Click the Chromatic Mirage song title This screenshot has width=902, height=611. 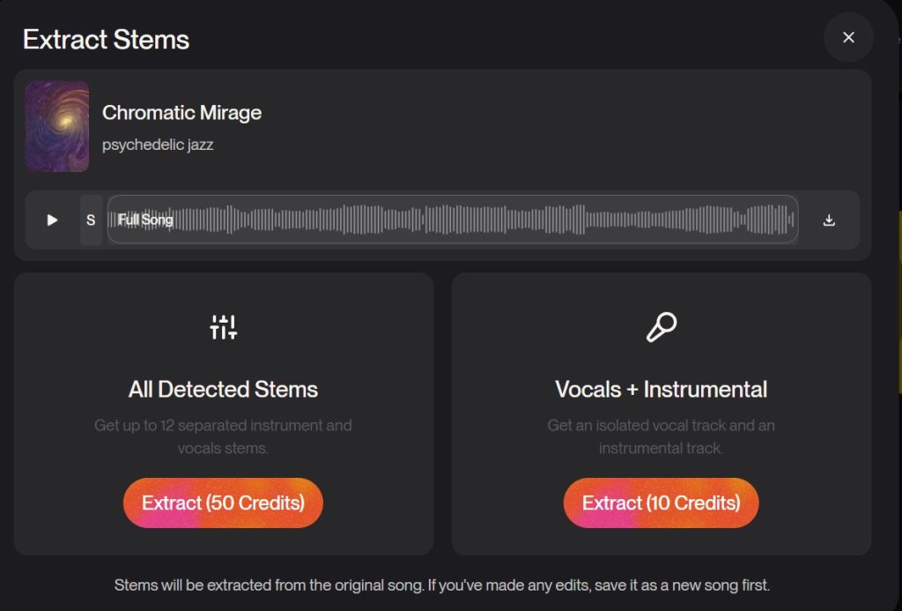click(181, 112)
